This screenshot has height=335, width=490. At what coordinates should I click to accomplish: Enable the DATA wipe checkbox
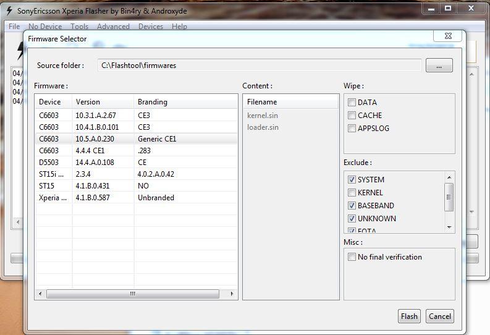(352, 102)
